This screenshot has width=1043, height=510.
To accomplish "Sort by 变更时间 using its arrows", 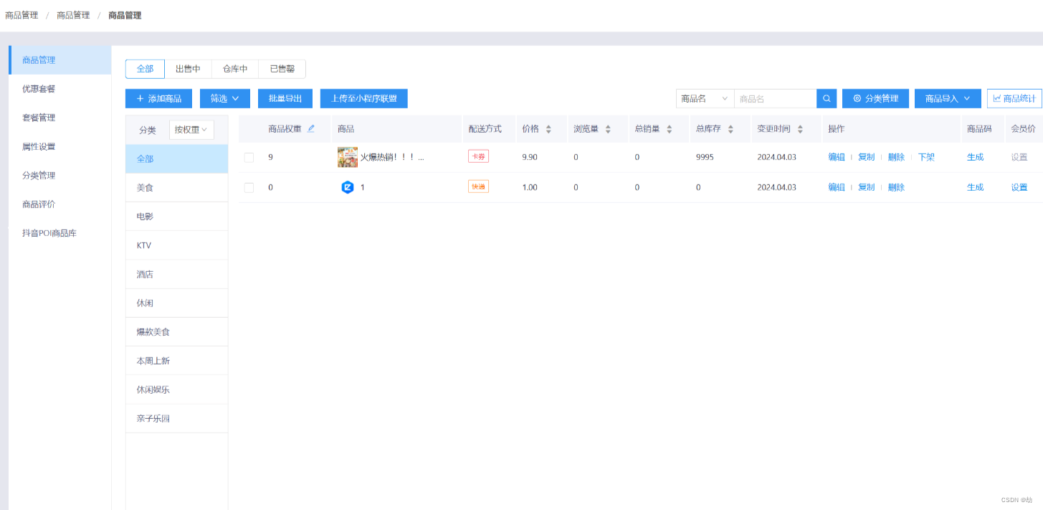I will 800,129.
